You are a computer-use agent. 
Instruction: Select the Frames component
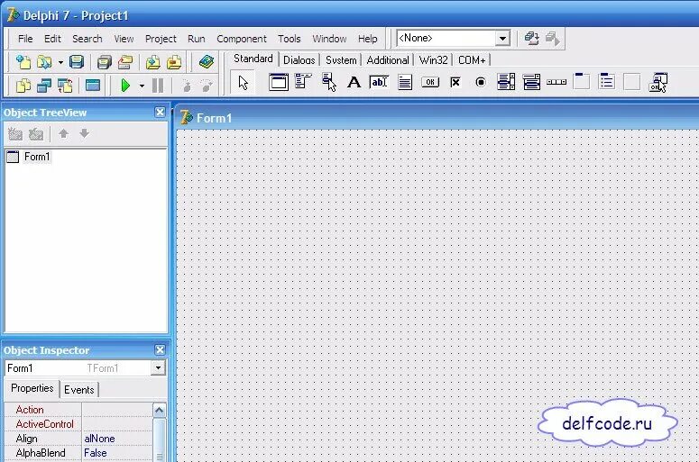click(x=278, y=82)
